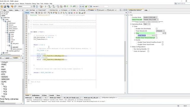Switch to the Project Graph tab
Viewport: 190px width, 107px height.
(42, 10)
